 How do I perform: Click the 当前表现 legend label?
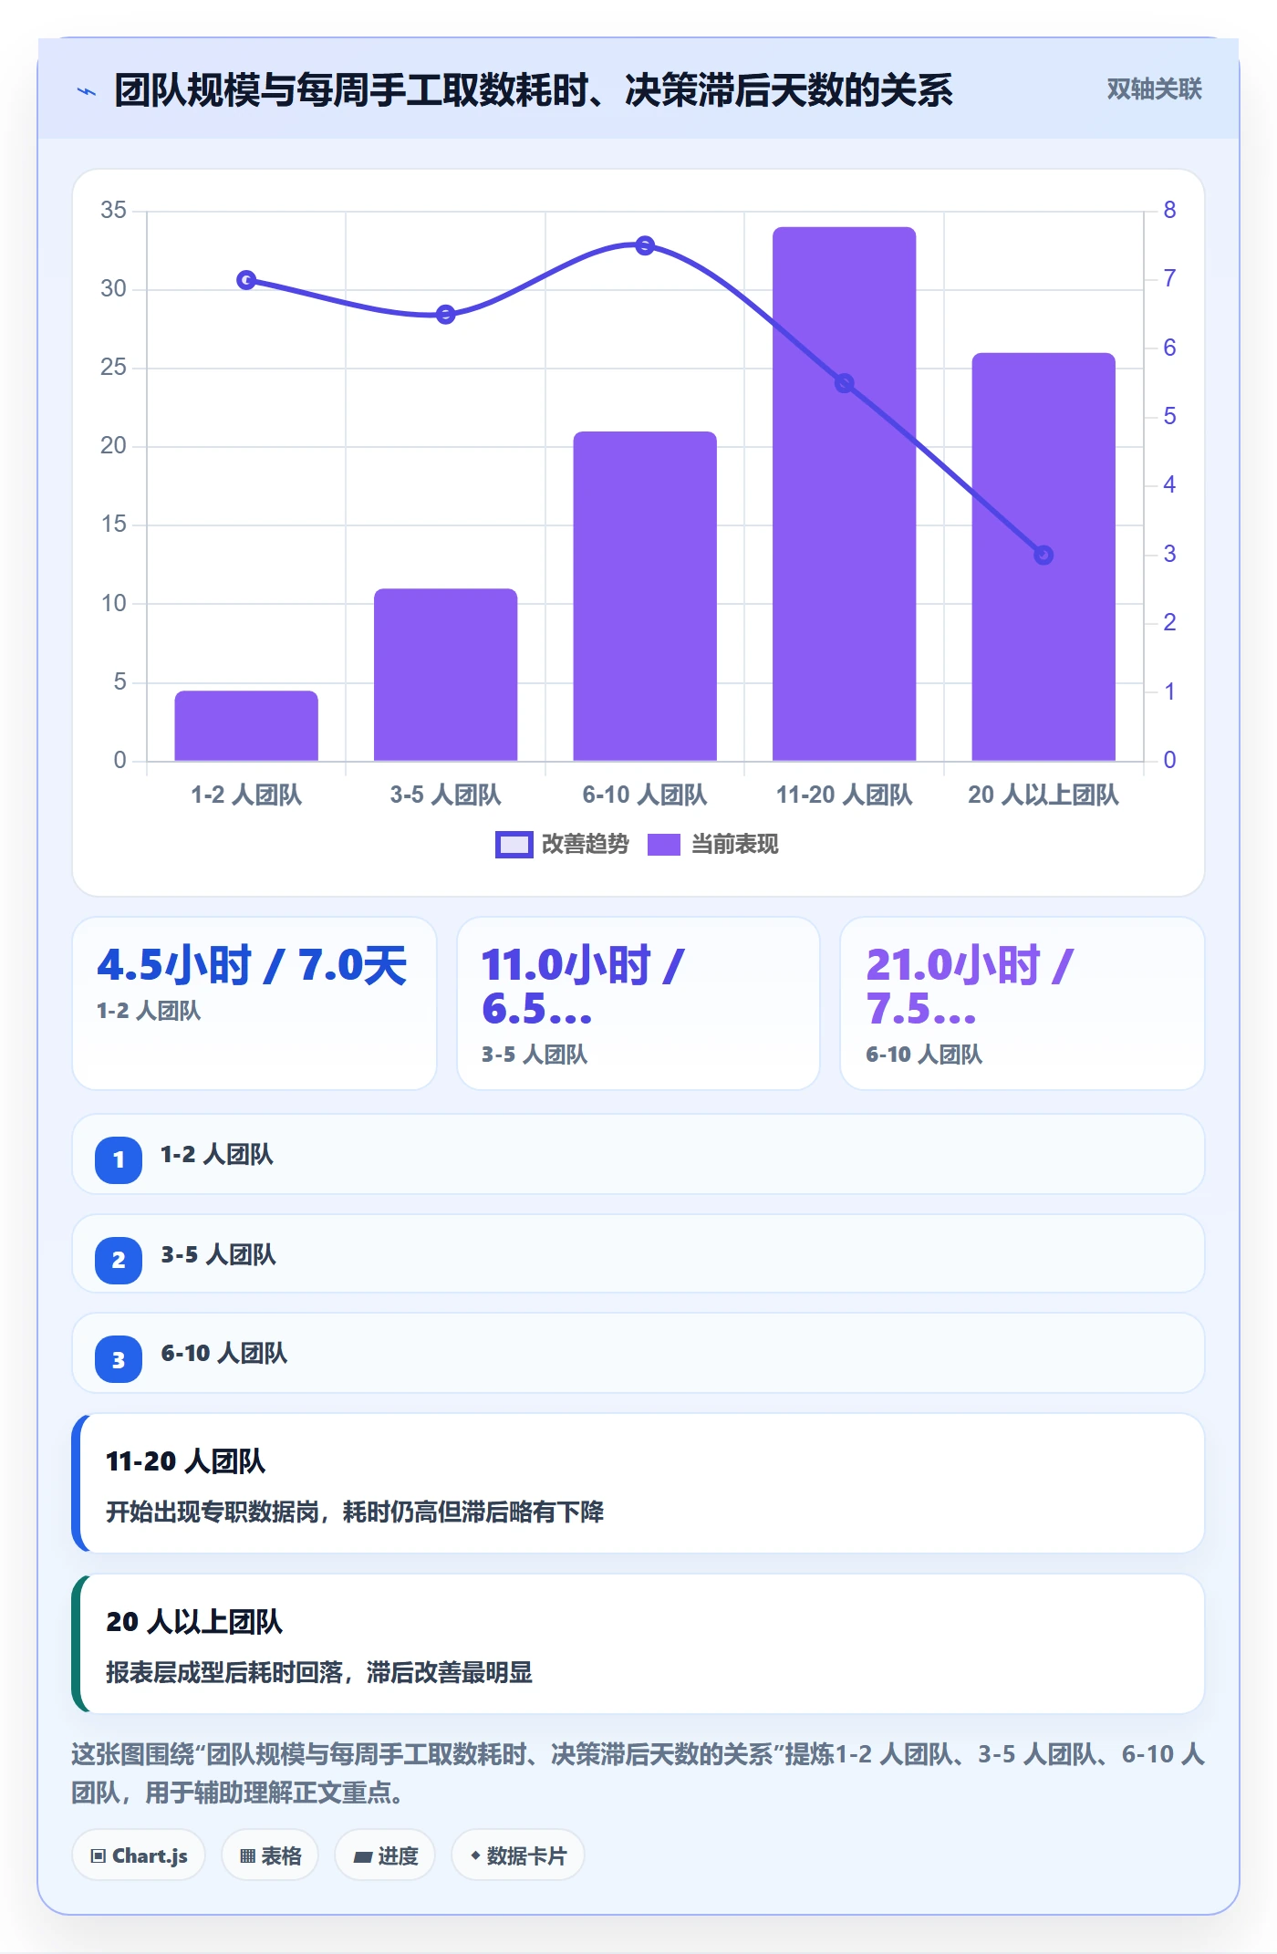(734, 844)
